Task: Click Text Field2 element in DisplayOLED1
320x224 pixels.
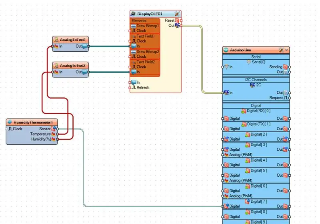Action: pos(145,62)
